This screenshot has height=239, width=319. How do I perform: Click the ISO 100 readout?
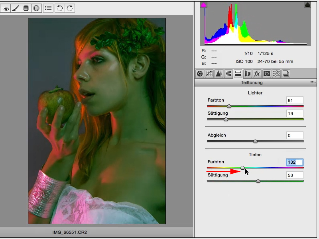[244, 61]
